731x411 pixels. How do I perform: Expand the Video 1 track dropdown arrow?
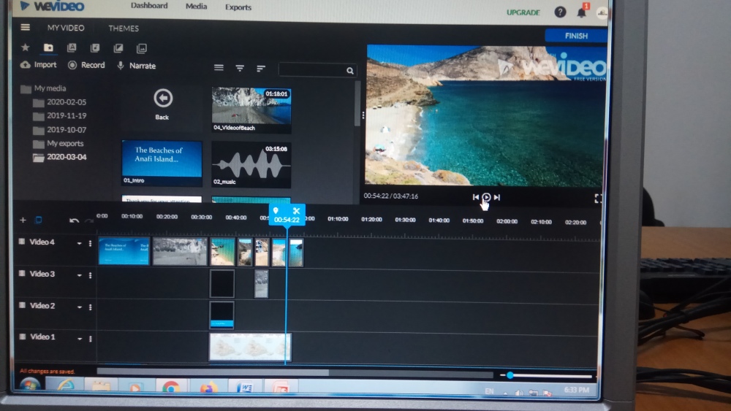(79, 339)
